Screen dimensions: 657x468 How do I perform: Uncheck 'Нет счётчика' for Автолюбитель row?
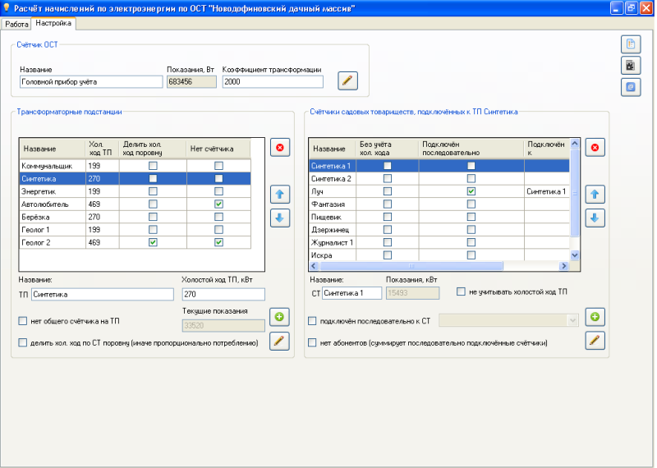218,204
